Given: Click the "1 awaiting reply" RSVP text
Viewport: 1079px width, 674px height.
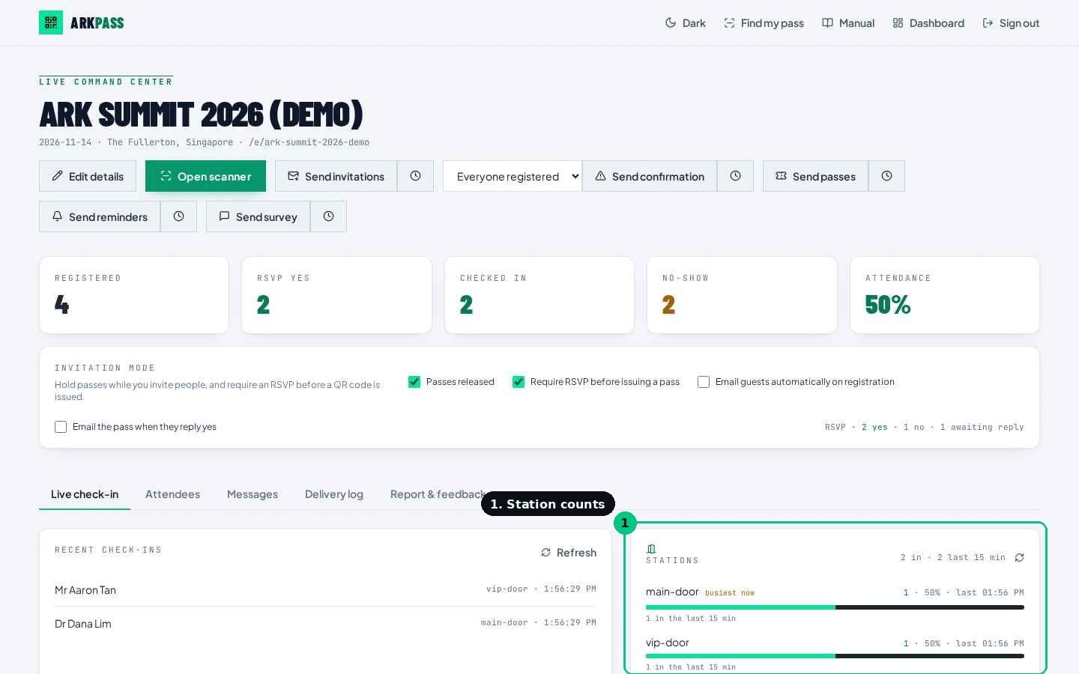Looking at the screenshot, I should (982, 427).
